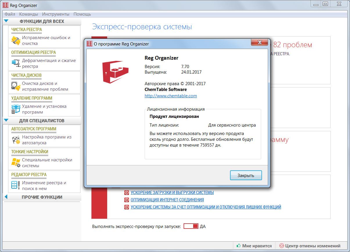Viewport: 350px width, 252px height.
Task: Click Мне нравится in status bar
Action: (x=257, y=246)
